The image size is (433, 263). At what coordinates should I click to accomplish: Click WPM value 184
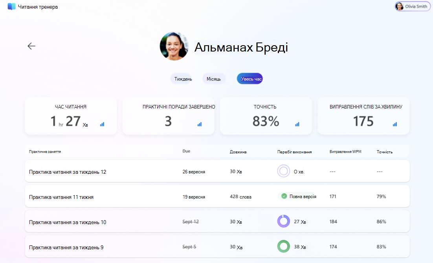(333, 222)
